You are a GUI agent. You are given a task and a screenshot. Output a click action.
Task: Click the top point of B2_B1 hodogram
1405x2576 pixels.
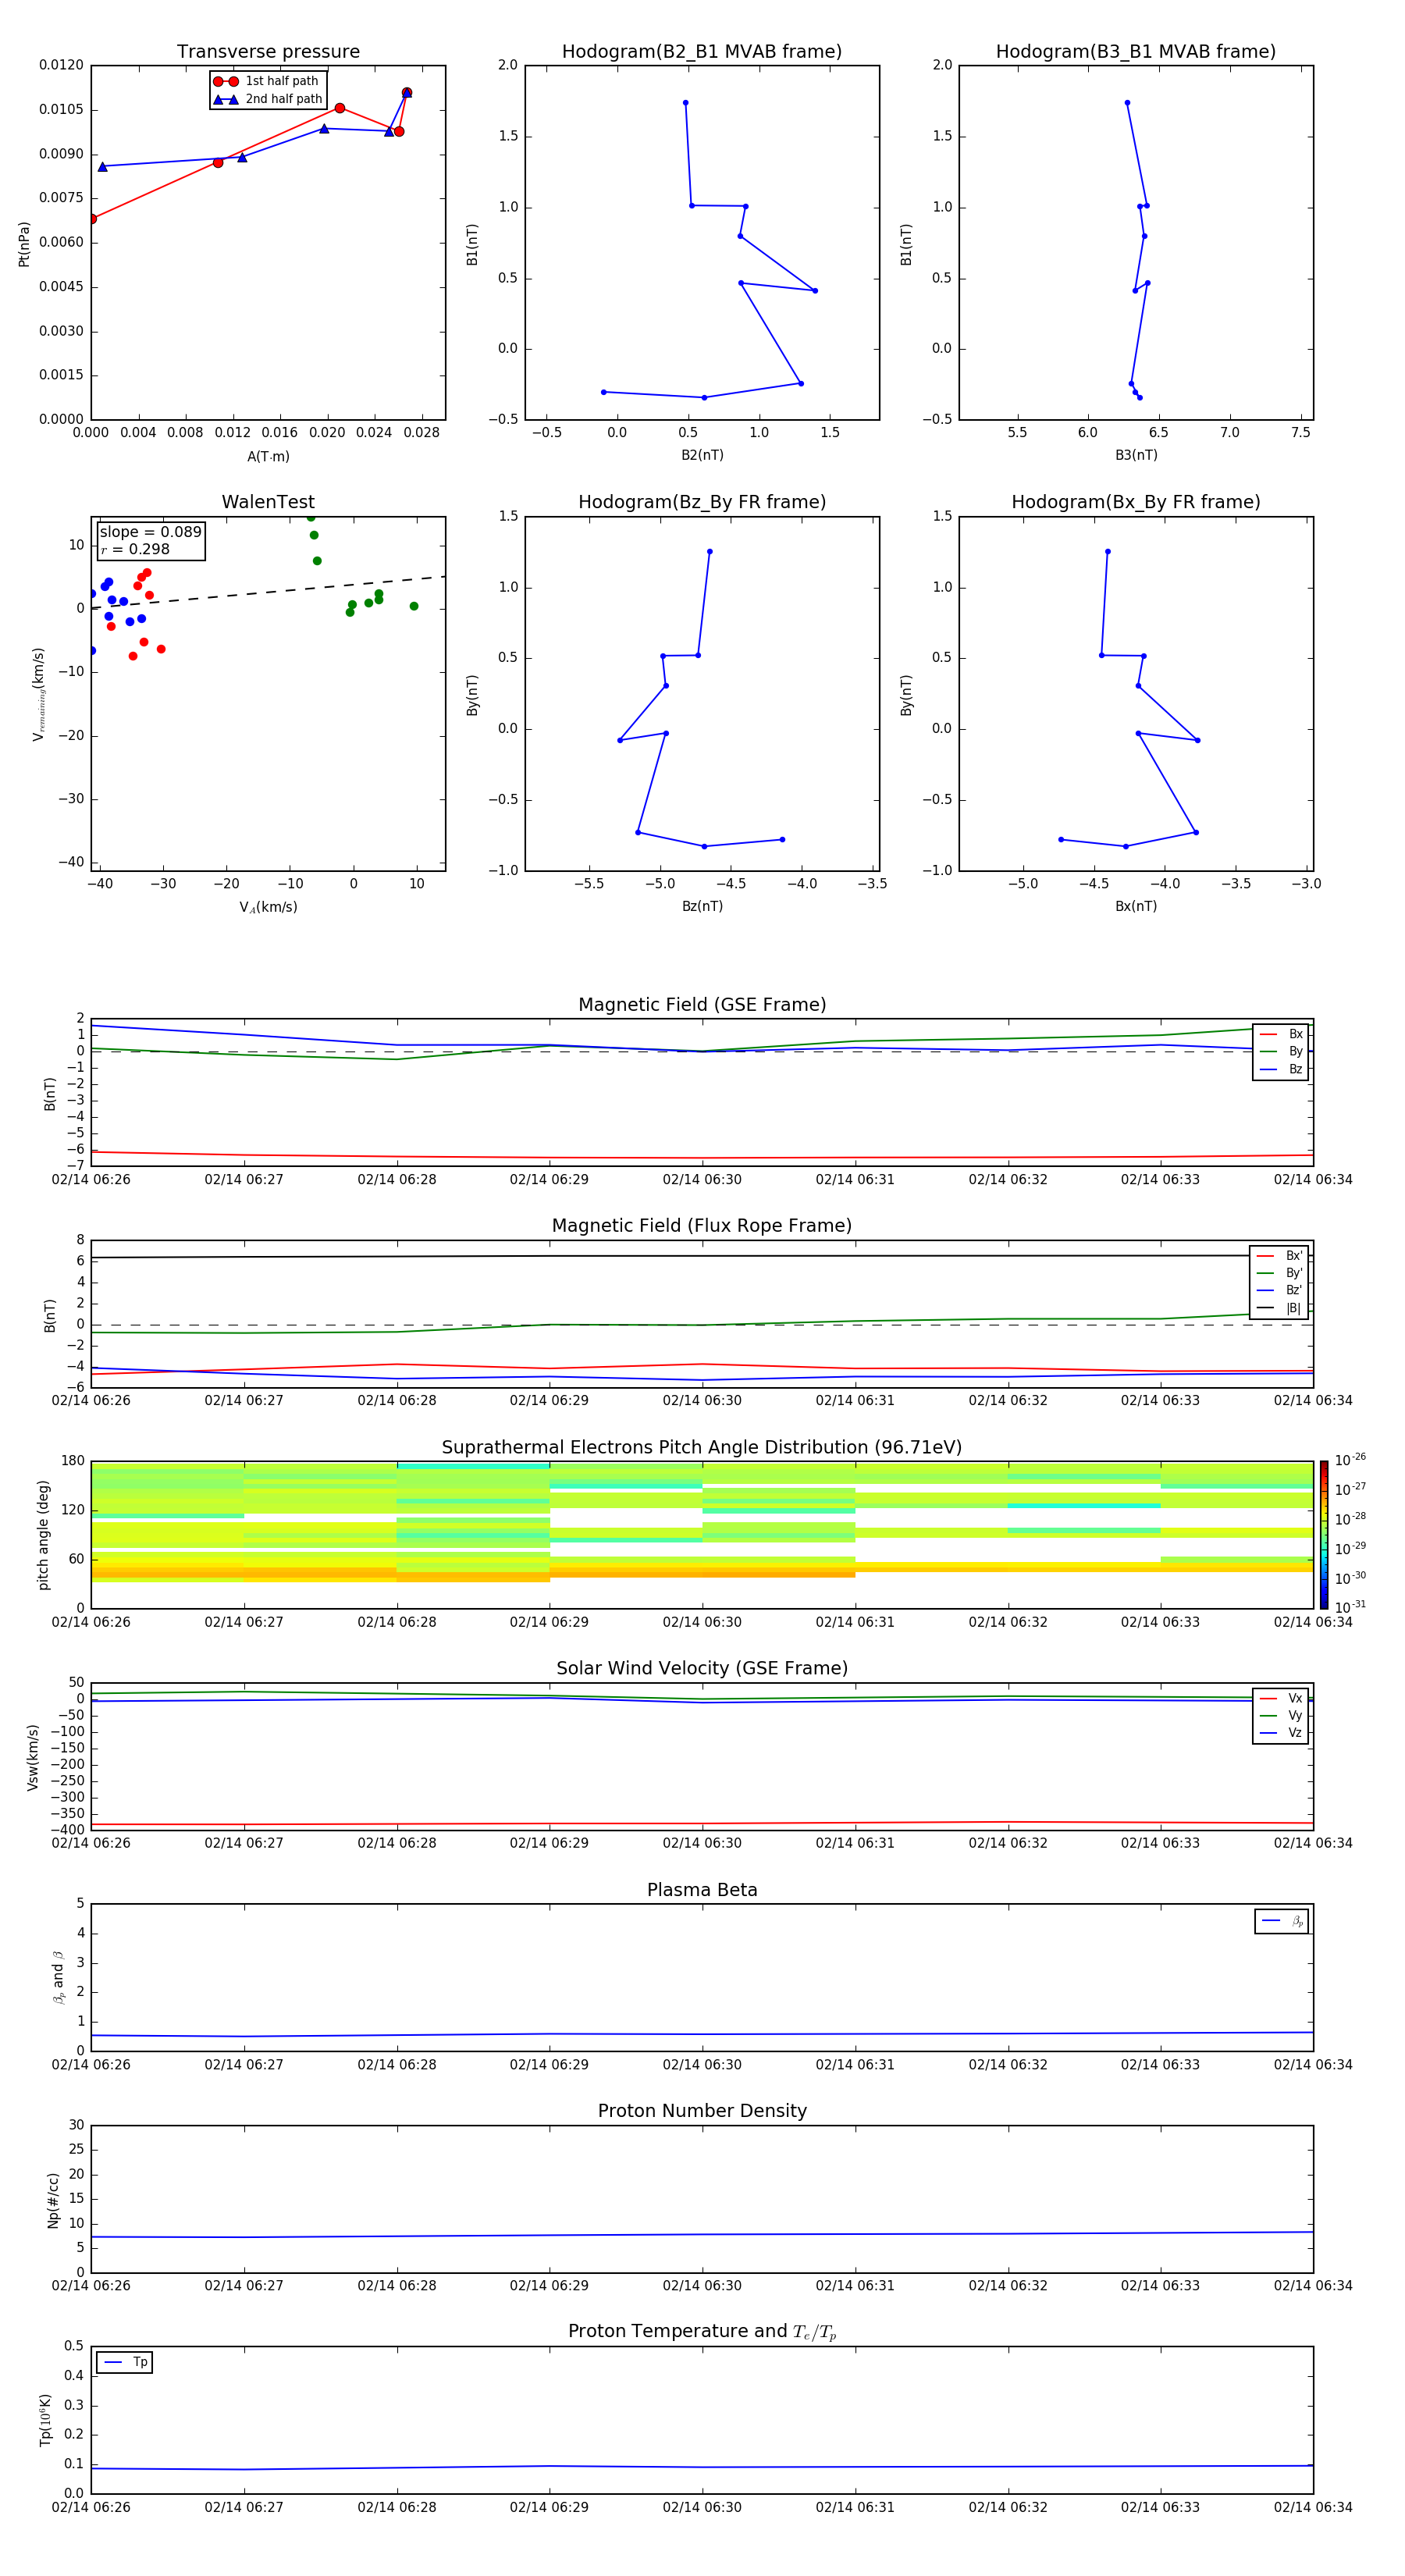[685, 103]
